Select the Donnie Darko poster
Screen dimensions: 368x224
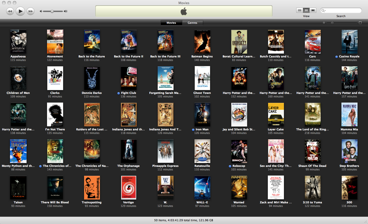coord(92,78)
